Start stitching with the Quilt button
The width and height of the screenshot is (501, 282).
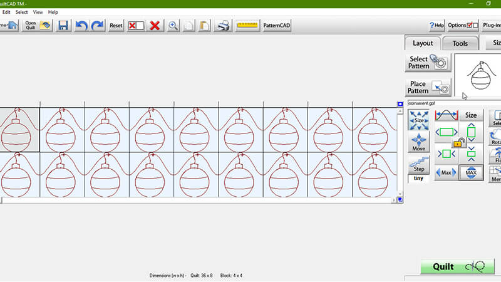(x=459, y=267)
